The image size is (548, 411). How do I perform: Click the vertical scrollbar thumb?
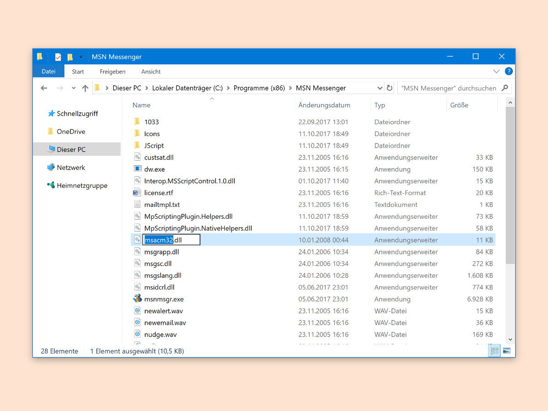point(510,185)
